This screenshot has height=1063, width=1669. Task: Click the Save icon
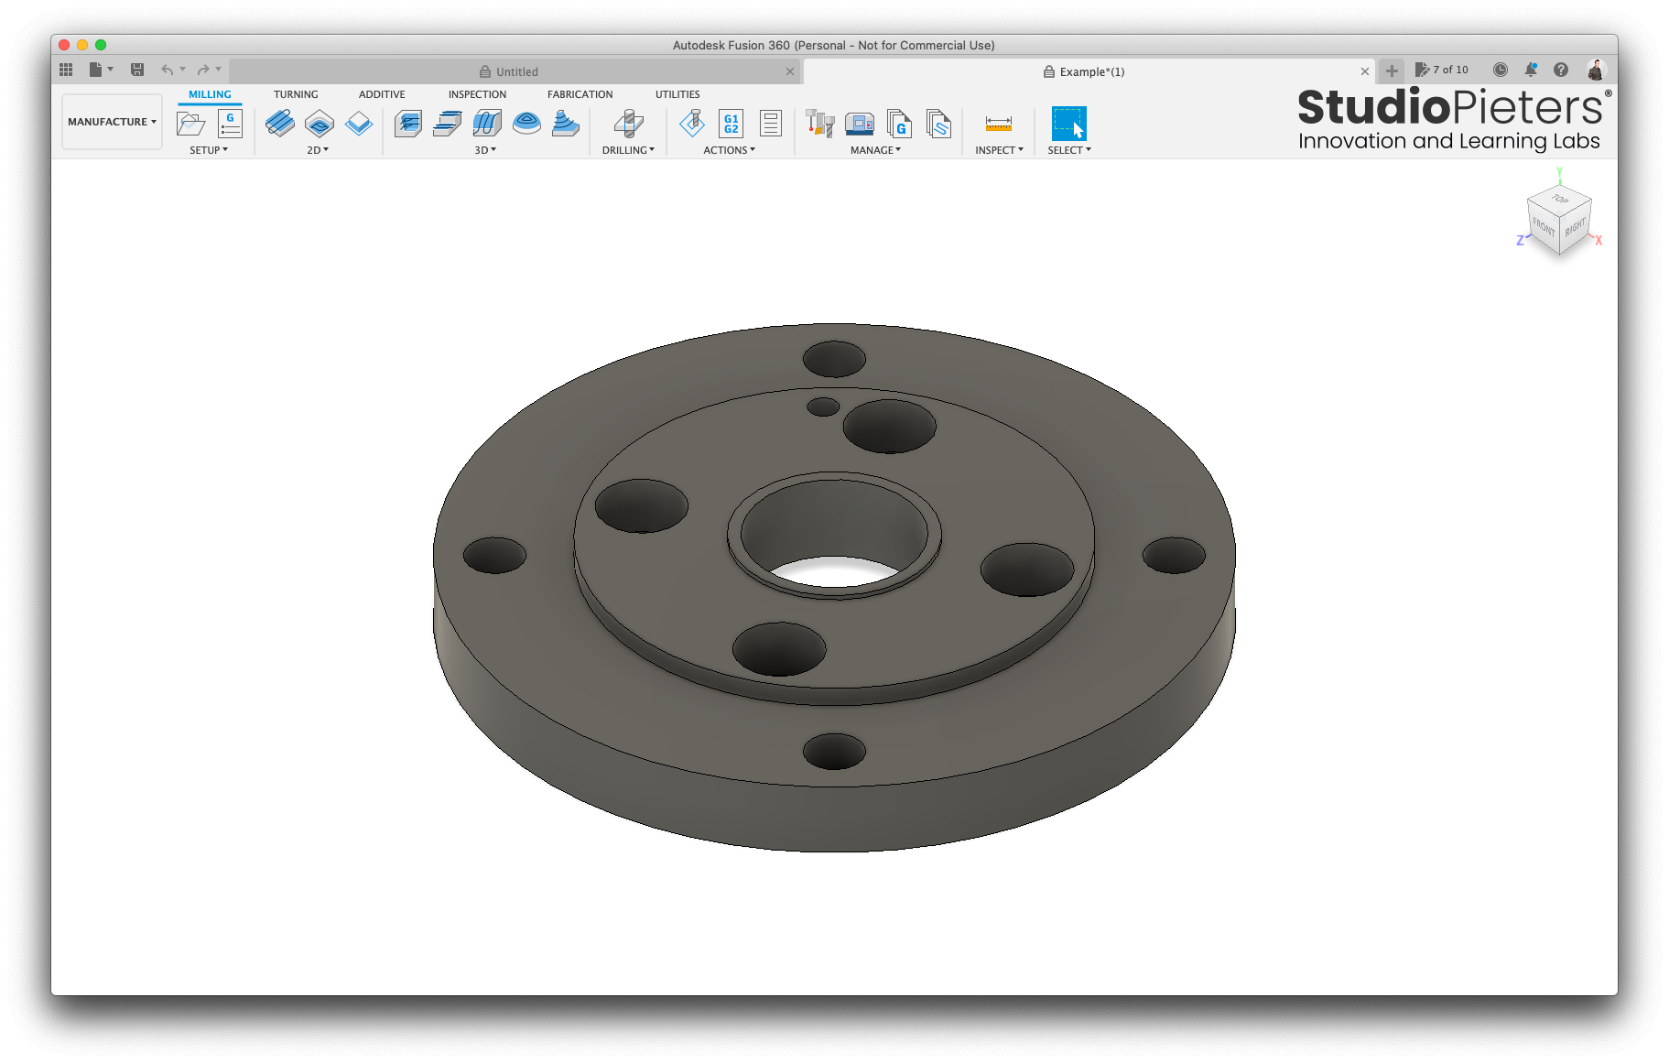[137, 70]
